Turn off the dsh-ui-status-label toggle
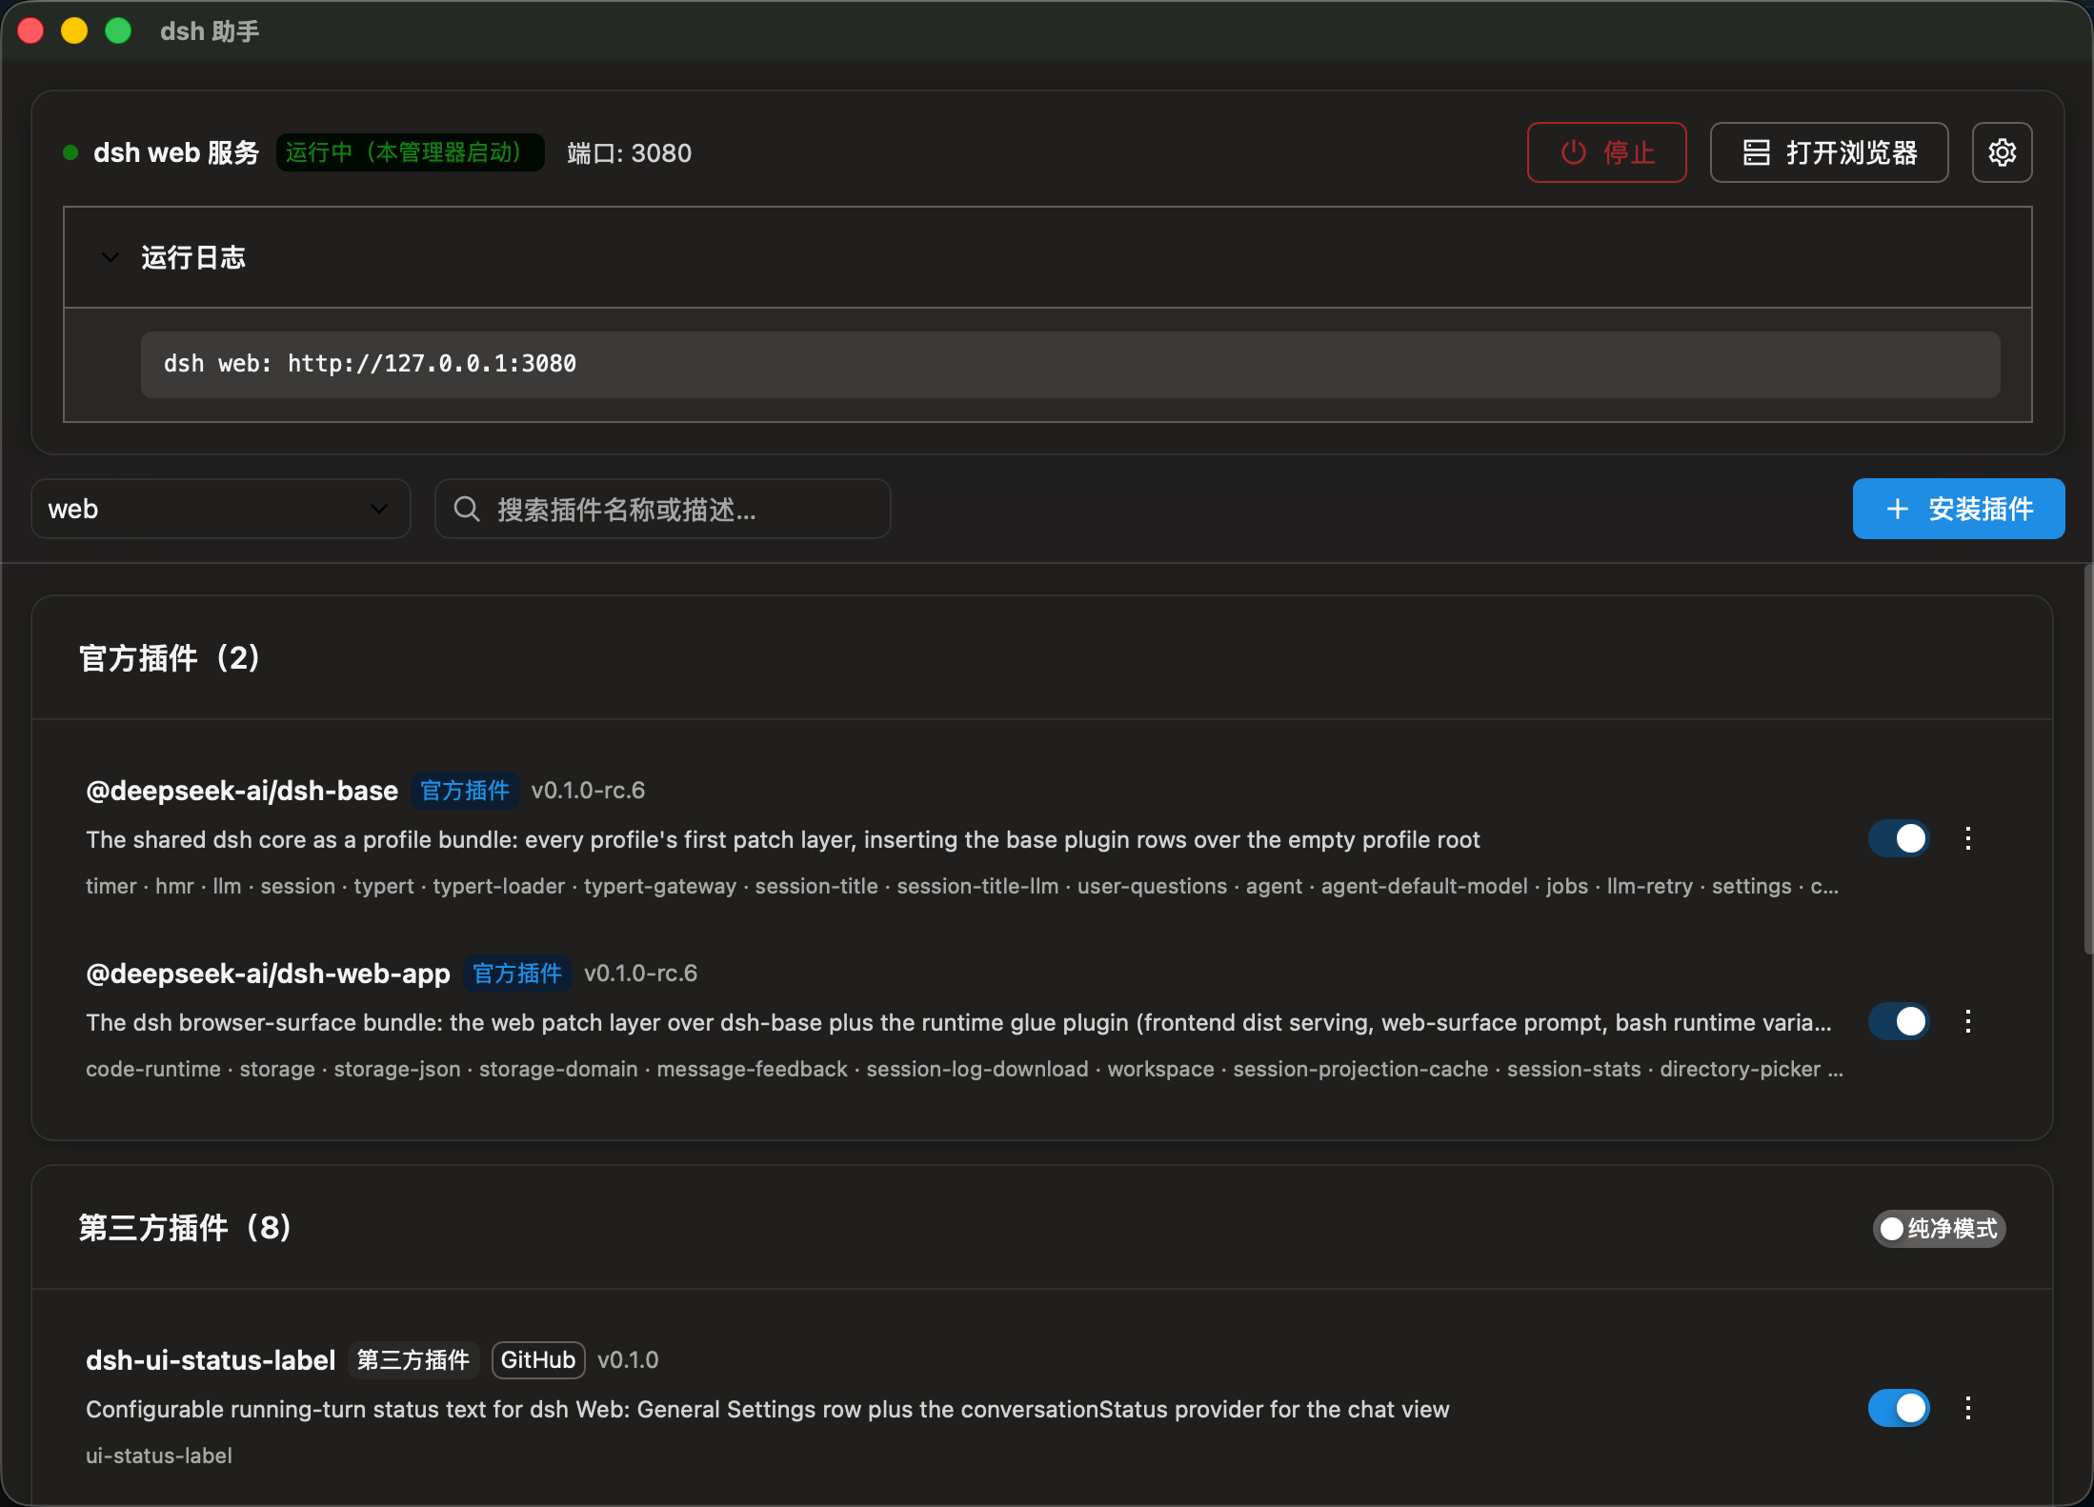The width and height of the screenshot is (2094, 1507). [1899, 1408]
